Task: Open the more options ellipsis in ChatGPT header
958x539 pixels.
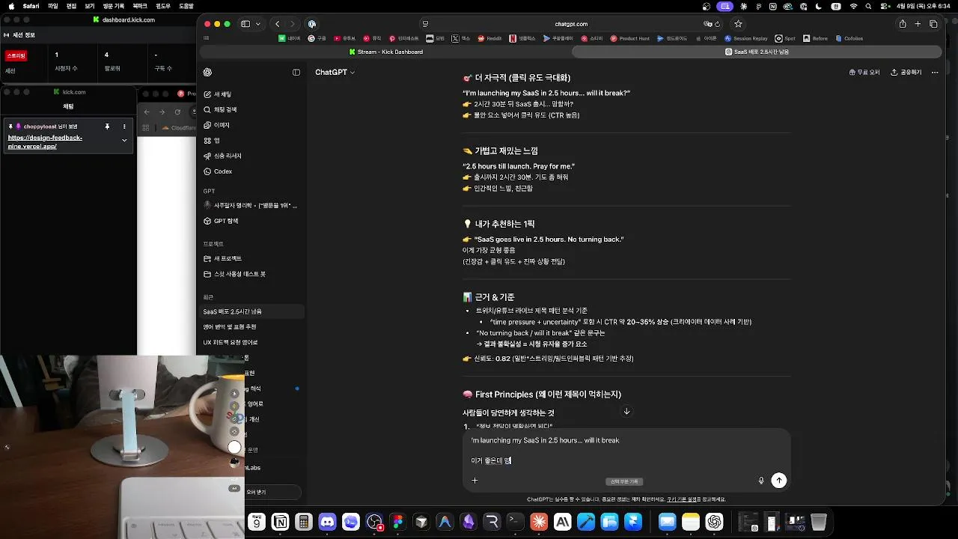Action: click(x=936, y=73)
